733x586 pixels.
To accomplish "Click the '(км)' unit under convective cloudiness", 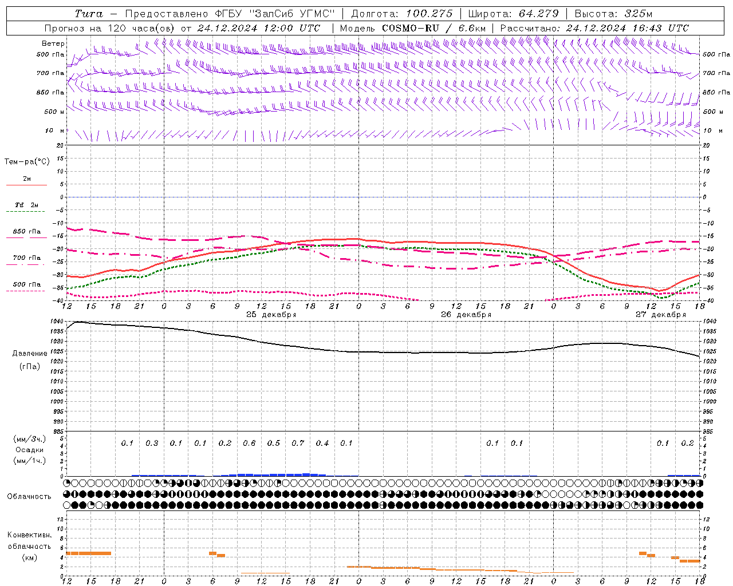I will point(30,557).
